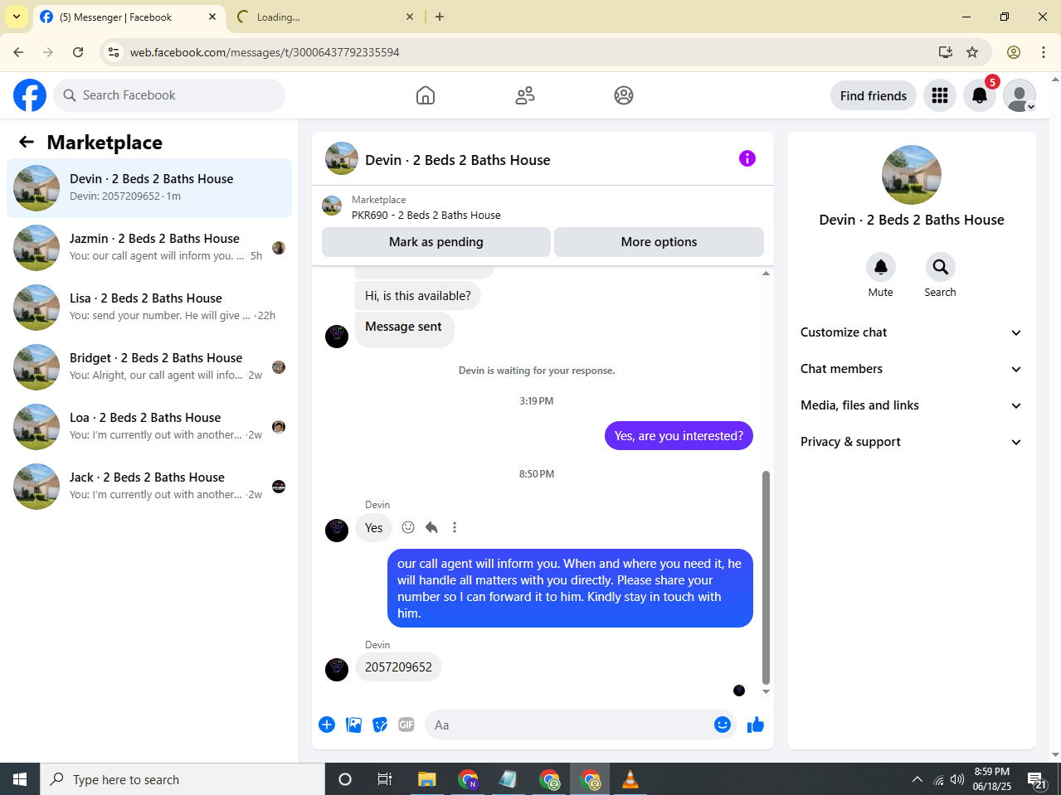This screenshot has height=795, width=1061.
Task: Click the large listing photo in right panel
Action: click(x=911, y=175)
